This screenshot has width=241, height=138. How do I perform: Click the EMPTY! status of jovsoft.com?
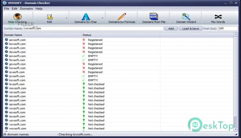pyautogui.click(x=93, y=76)
